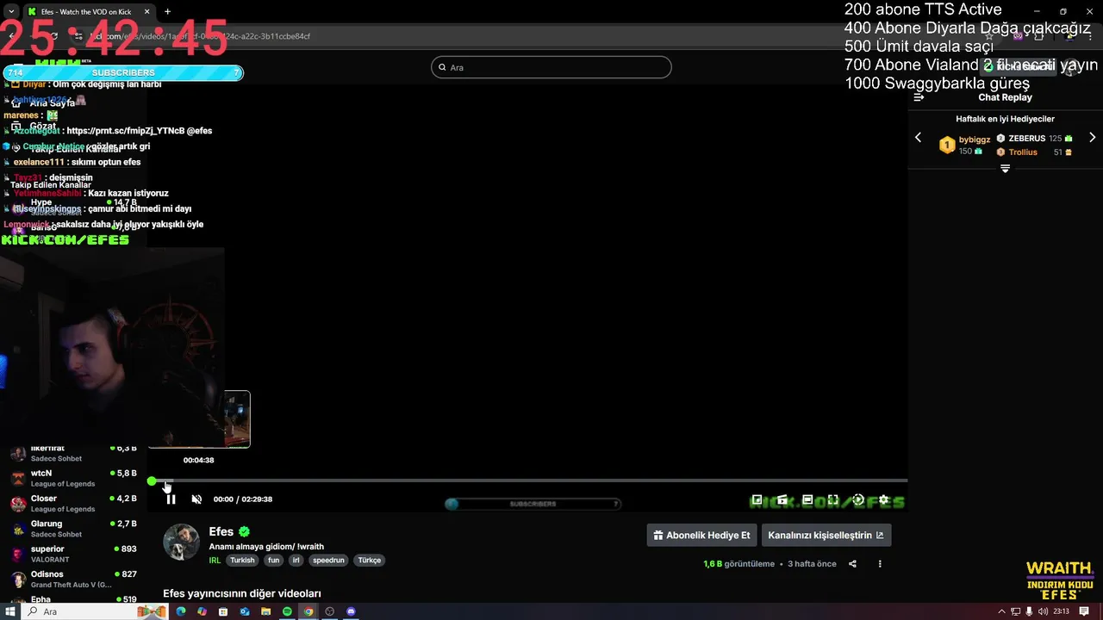Open Odisnos channel in sidebar

click(x=72, y=579)
